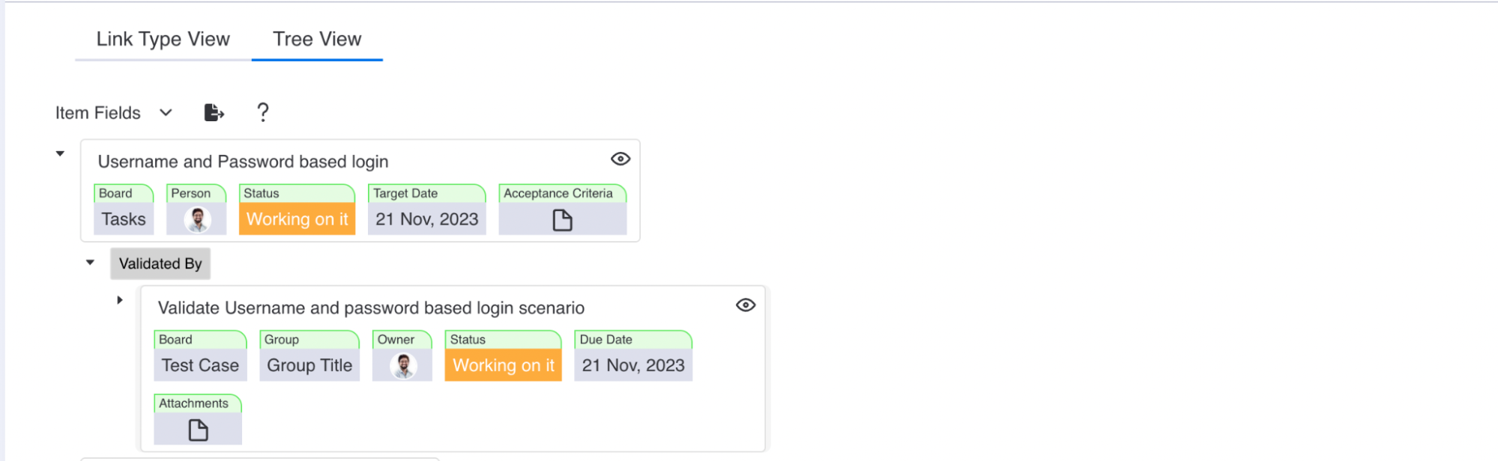Click the Person avatar in login task
This screenshot has height=461, width=1498.
coord(197,220)
